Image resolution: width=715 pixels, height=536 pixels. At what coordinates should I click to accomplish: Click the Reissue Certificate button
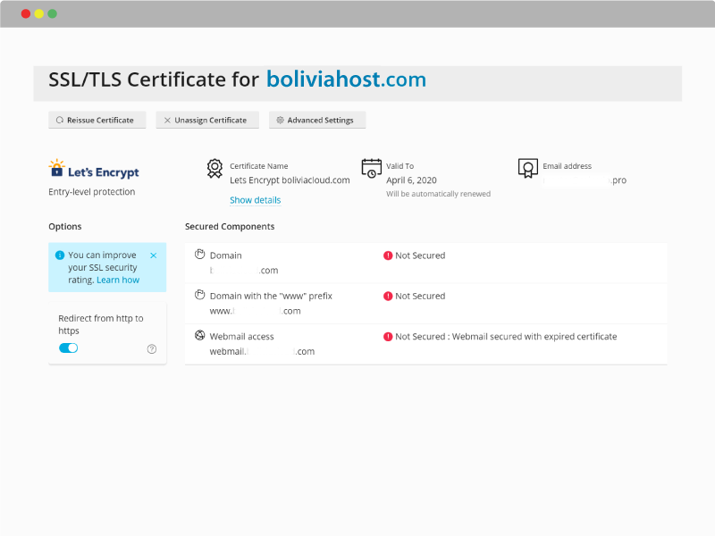pos(97,120)
